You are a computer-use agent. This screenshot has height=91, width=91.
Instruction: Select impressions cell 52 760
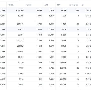[21, 16]
